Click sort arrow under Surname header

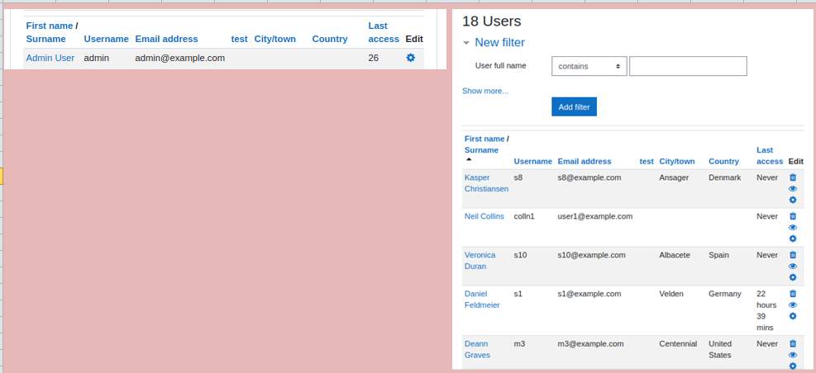coord(469,159)
